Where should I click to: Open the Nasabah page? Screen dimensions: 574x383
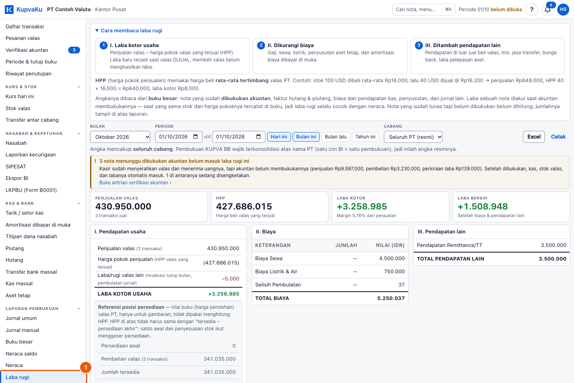(x=43, y=143)
